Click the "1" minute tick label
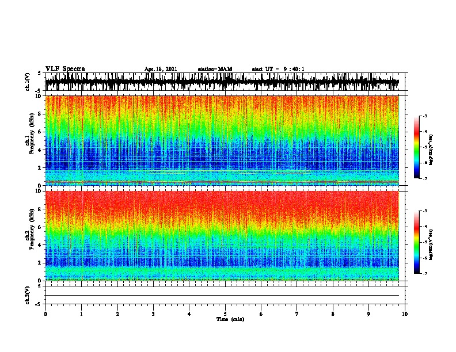 pos(81,314)
